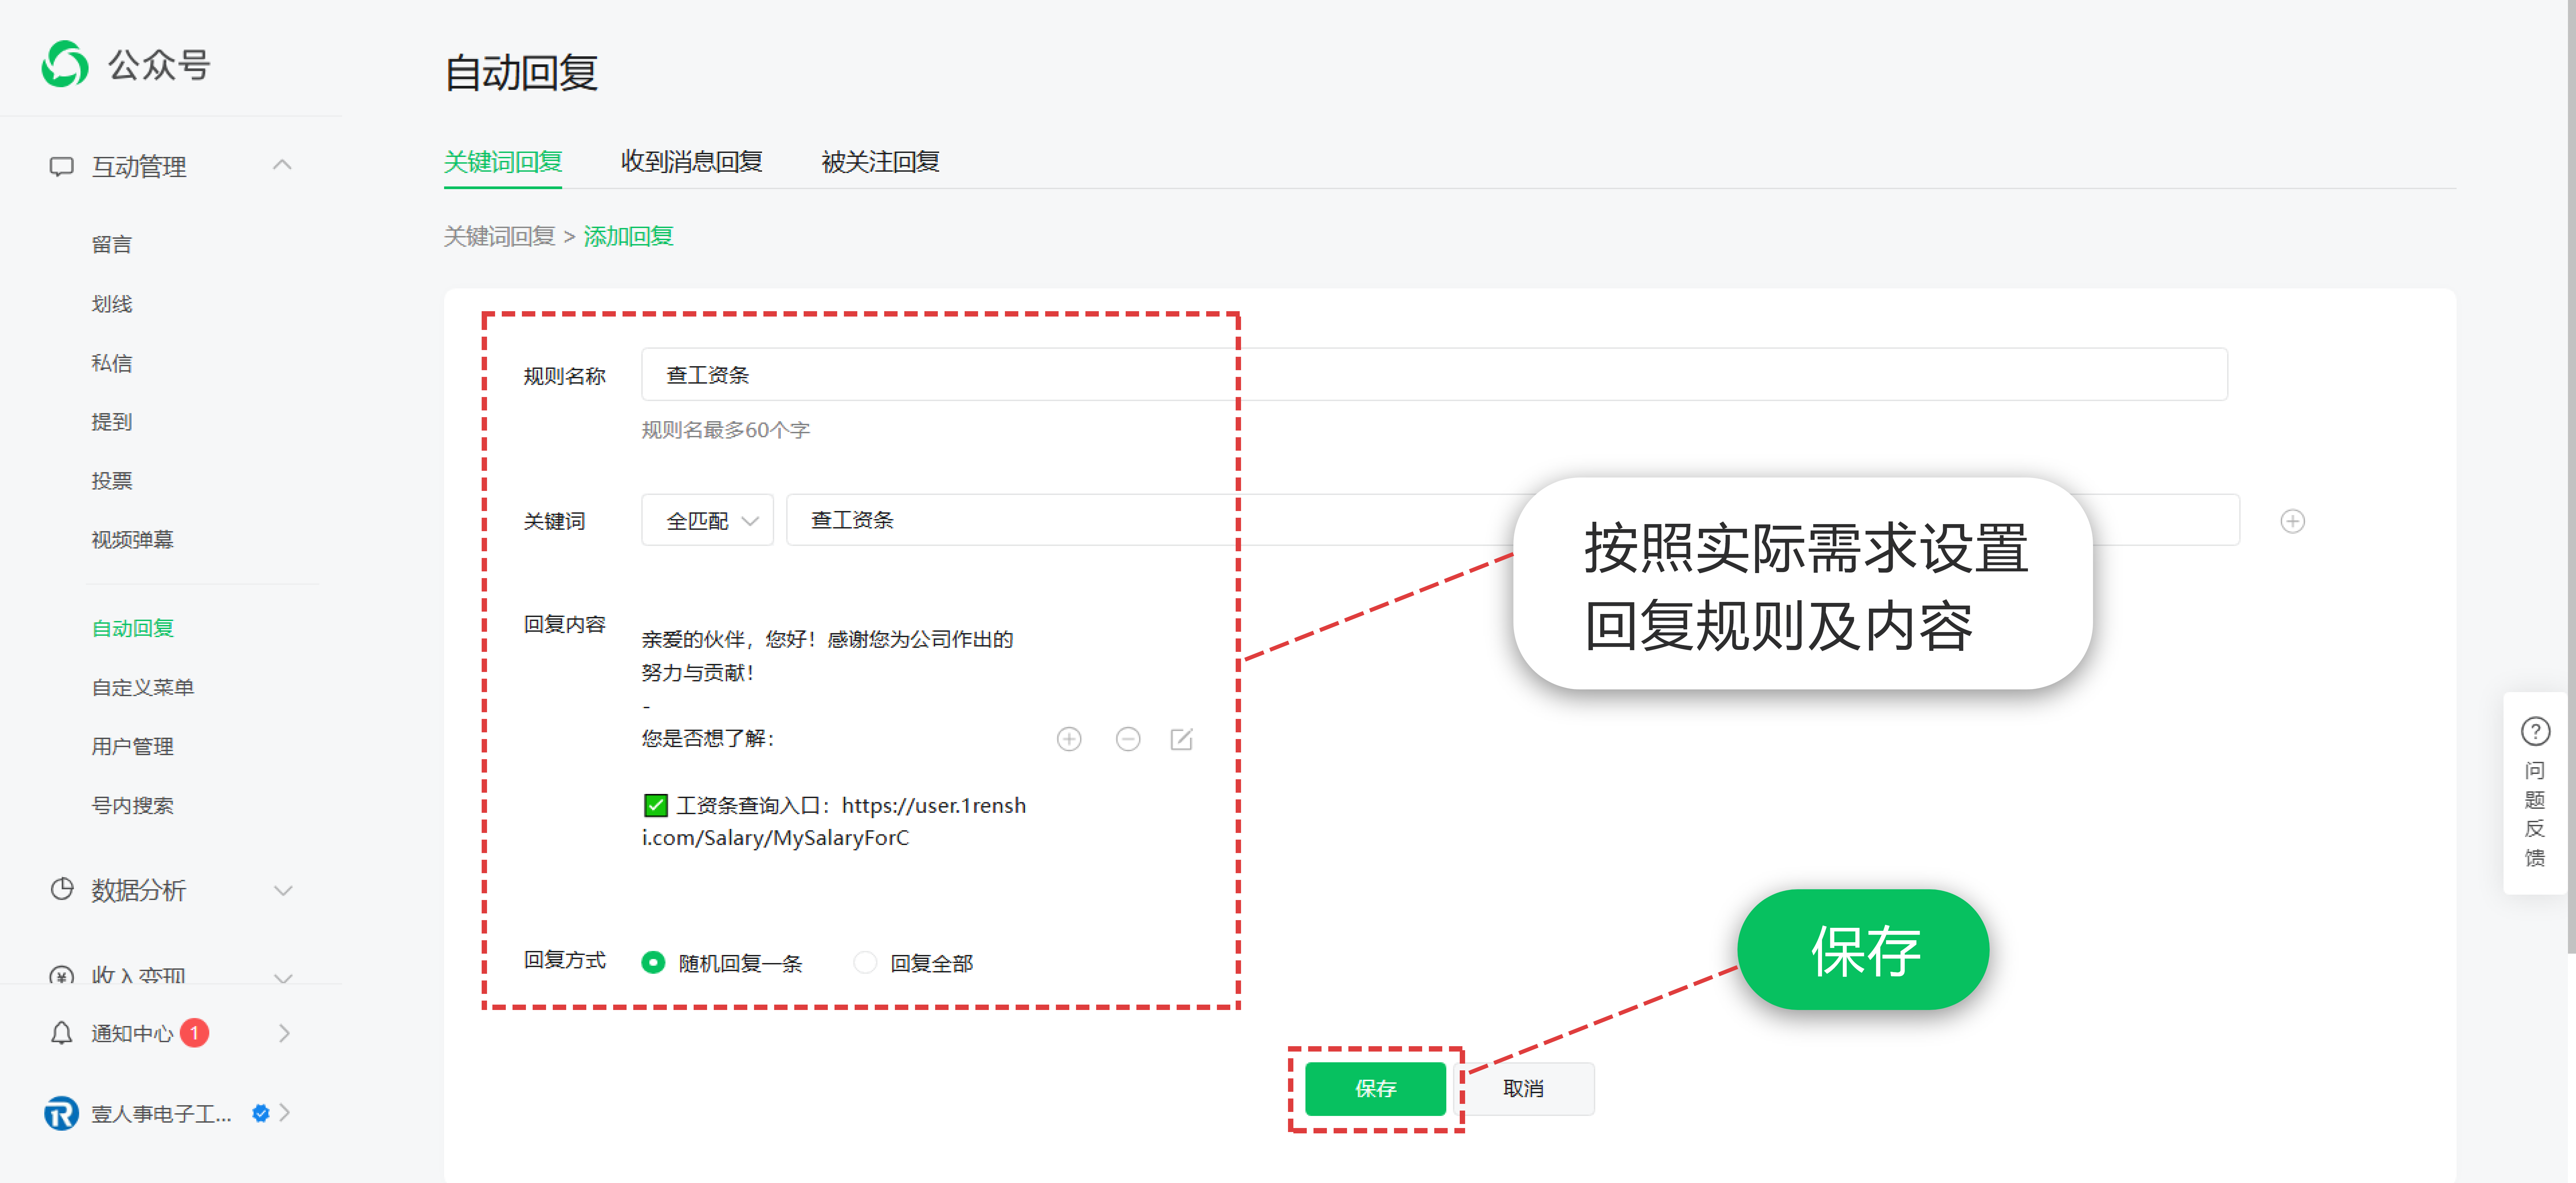Go back via 关键词回复 breadcrumb
Viewport: 2576px width, 1183px height.
(x=499, y=236)
